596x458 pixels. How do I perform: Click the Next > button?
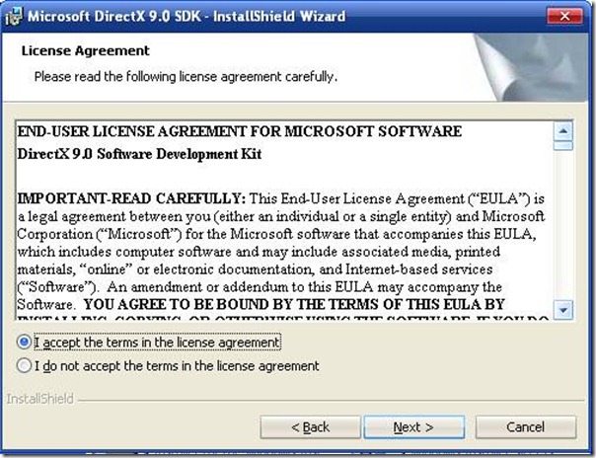coord(413,427)
